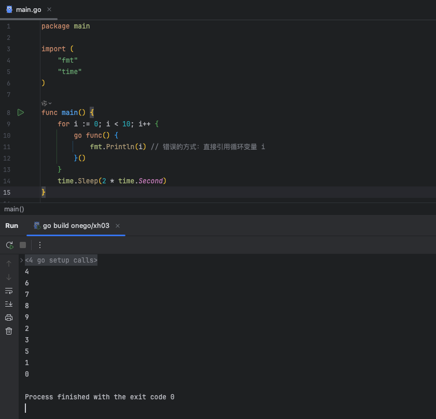Place cursor on 'package main' line
This screenshot has height=419, width=436.
pyautogui.click(x=66, y=26)
